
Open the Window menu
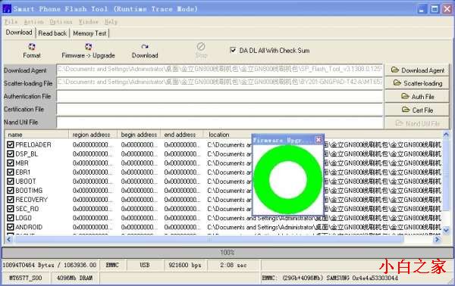tap(88, 22)
